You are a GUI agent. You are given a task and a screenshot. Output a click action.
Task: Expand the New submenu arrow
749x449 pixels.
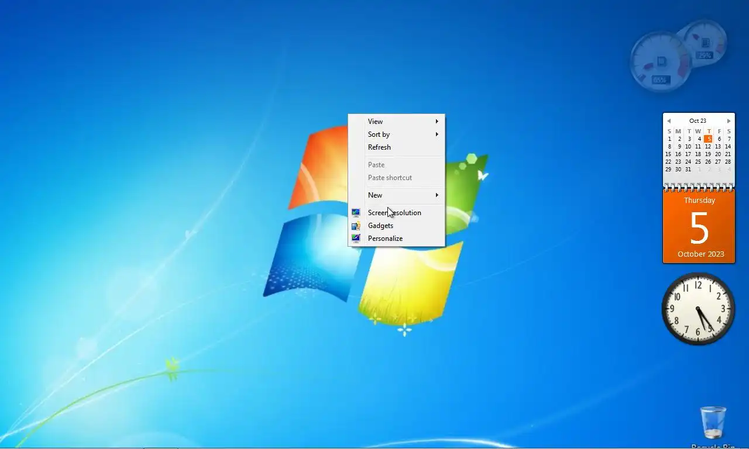pos(437,195)
